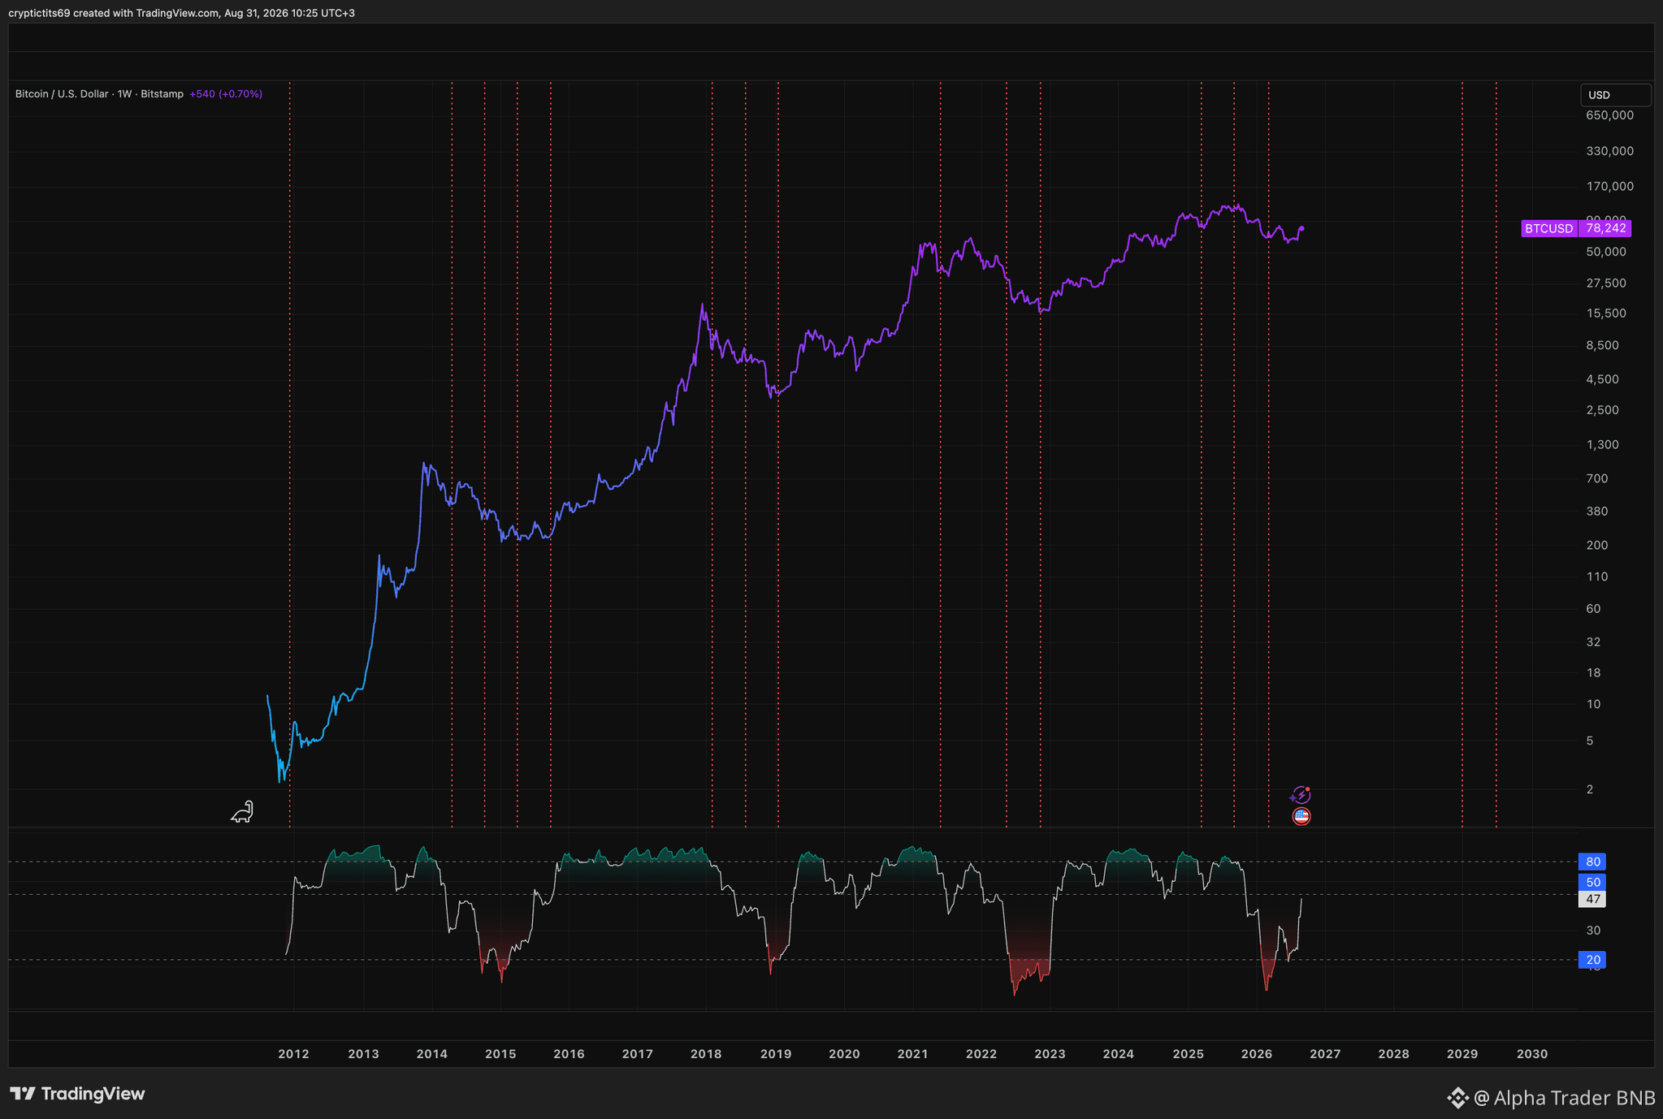This screenshot has width=1663, height=1119.
Task: Click the blue 80 indicator level label
Action: 1592,862
